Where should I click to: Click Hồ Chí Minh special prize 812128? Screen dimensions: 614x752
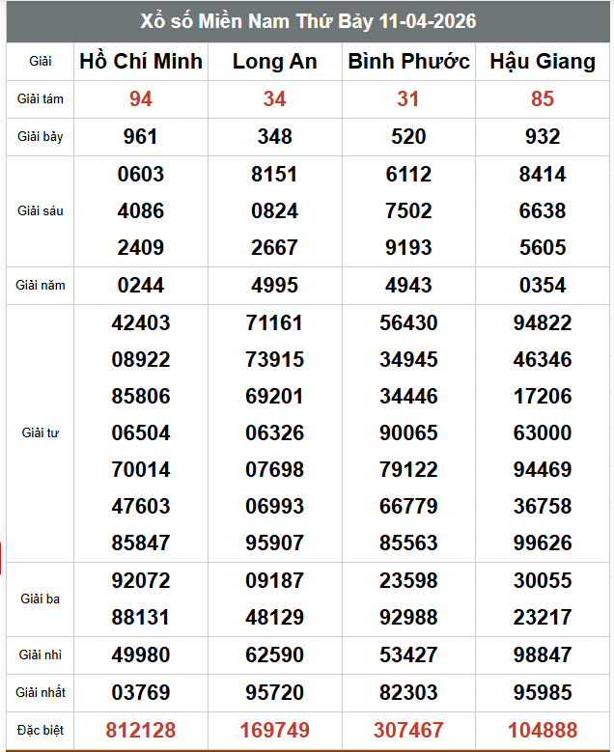tap(141, 730)
